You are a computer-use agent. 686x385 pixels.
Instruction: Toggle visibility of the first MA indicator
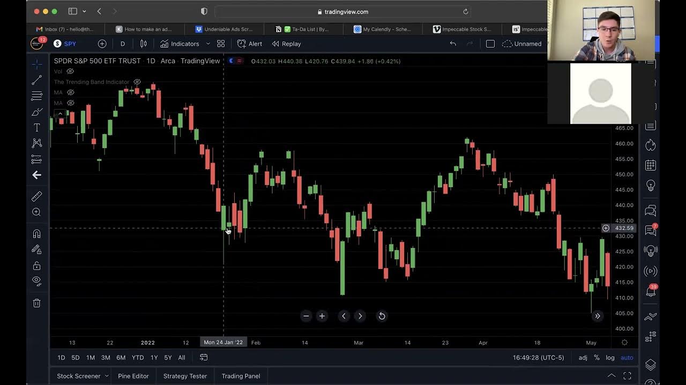pyautogui.click(x=70, y=93)
